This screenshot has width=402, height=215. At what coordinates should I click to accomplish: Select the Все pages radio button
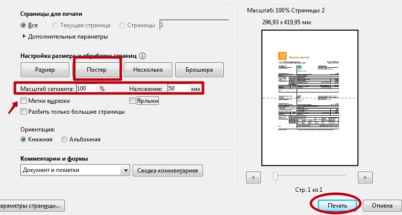pyautogui.click(x=23, y=25)
